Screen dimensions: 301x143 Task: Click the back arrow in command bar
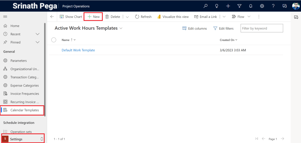52,17
